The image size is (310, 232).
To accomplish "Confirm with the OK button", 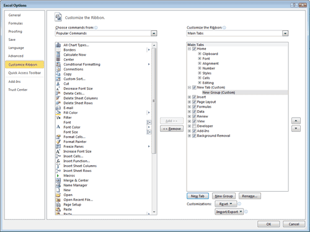I will 268,224.
